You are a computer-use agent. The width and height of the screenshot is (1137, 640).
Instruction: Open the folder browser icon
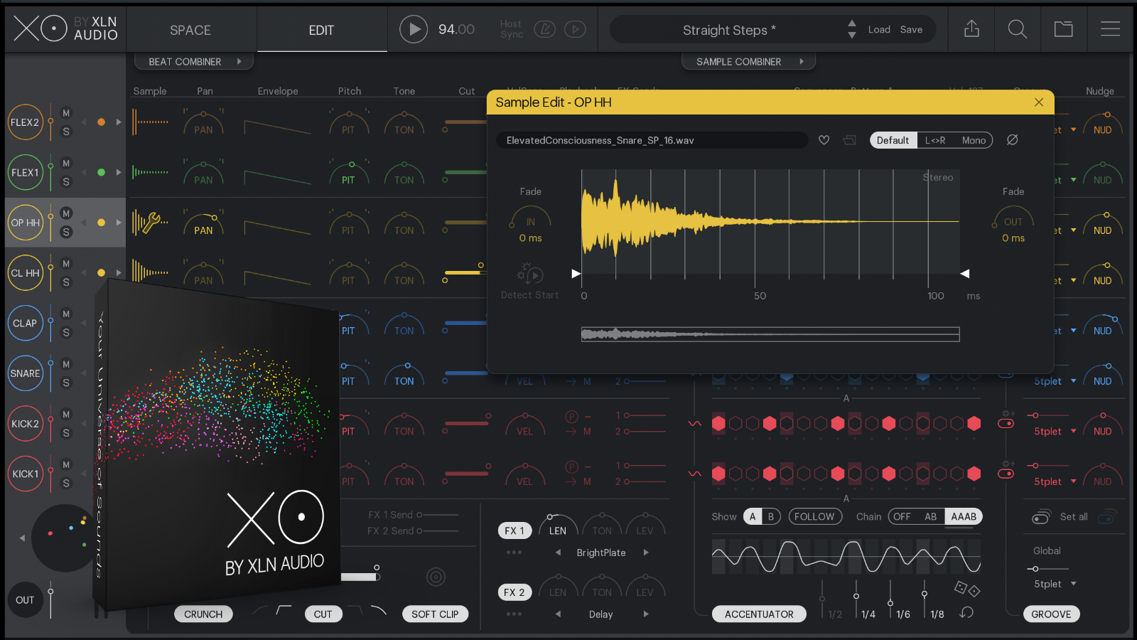pyautogui.click(x=1063, y=29)
